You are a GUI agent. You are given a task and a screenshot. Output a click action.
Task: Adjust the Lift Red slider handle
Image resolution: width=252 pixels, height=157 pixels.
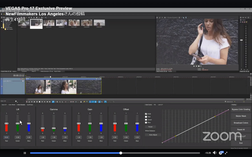pyautogui.click(x=6, y=123)
